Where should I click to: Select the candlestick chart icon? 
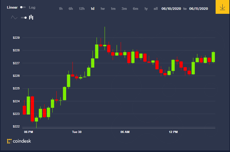click(31, 17)
